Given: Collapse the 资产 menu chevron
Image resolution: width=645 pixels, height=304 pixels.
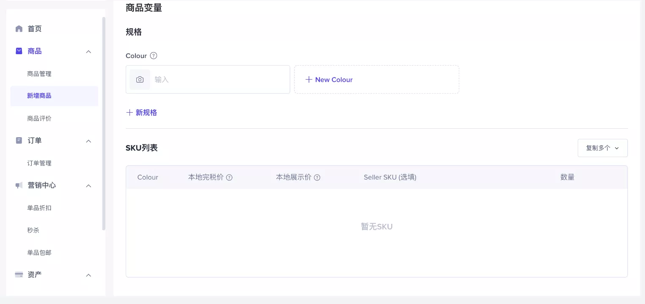Looking at the screenshot, I should tap(88, 275).
